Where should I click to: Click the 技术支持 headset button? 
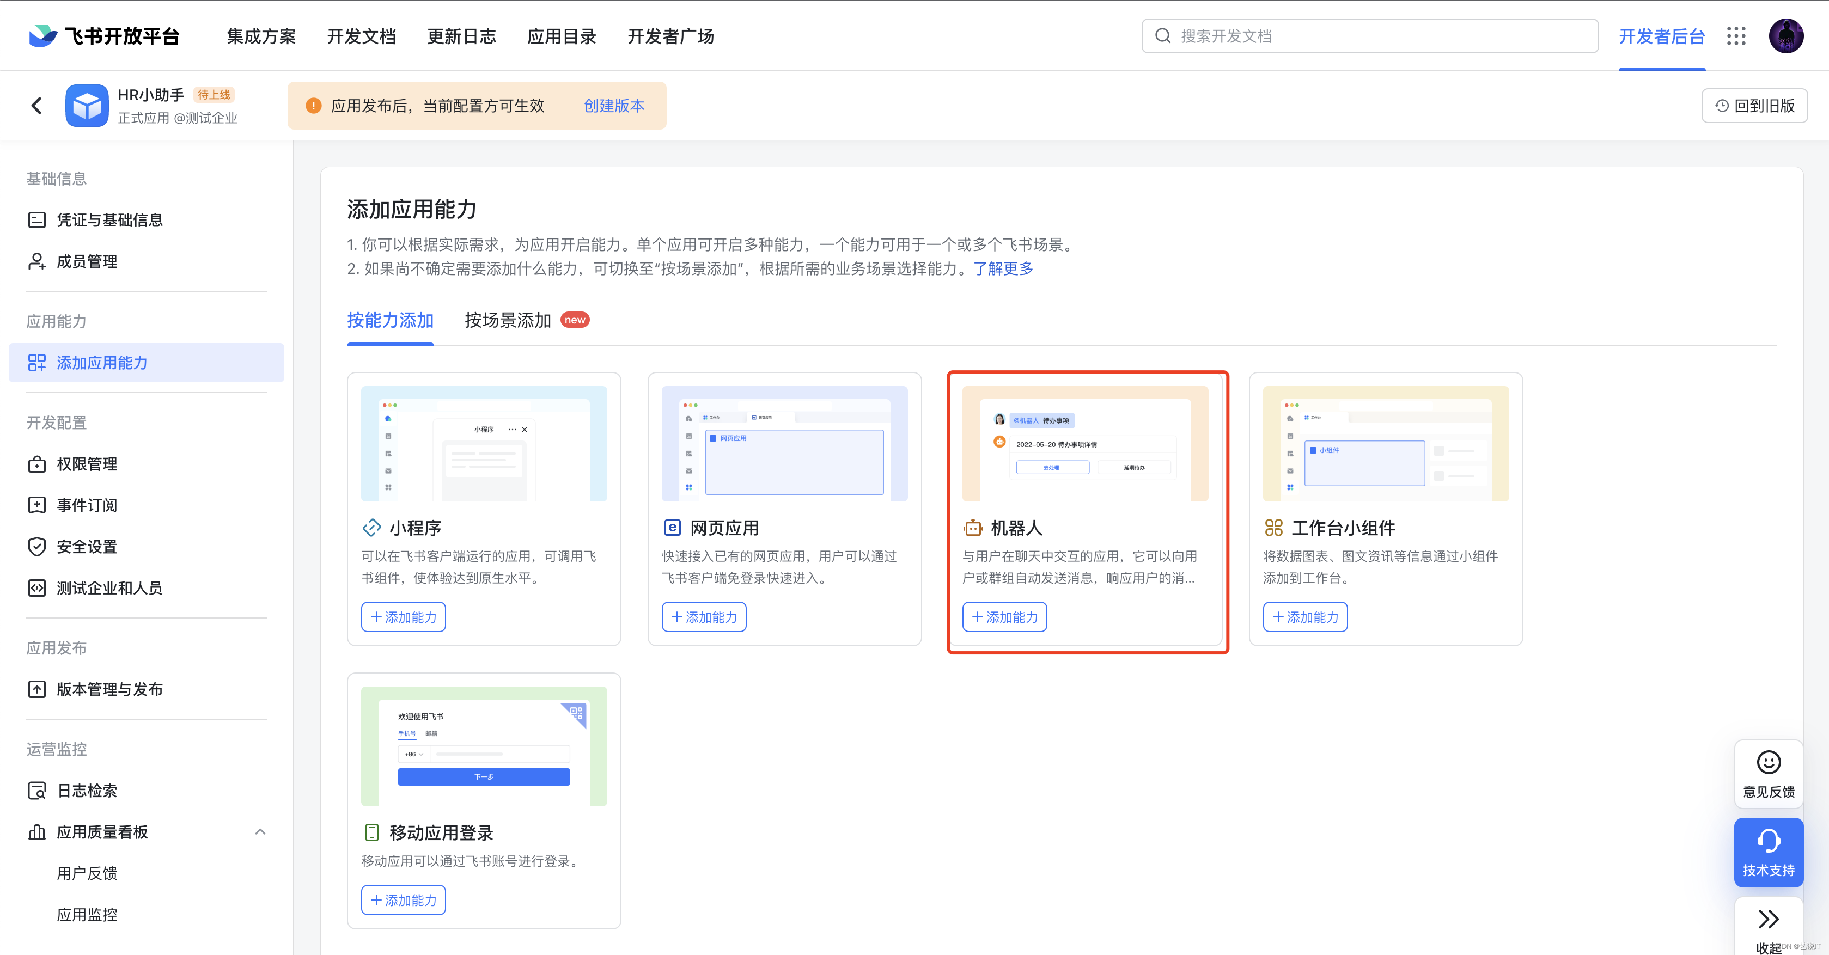[x=1768, y=852]
